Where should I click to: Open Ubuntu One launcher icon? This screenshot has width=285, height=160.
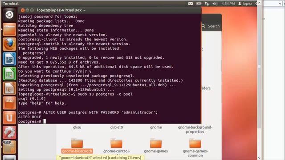point(9,117)
